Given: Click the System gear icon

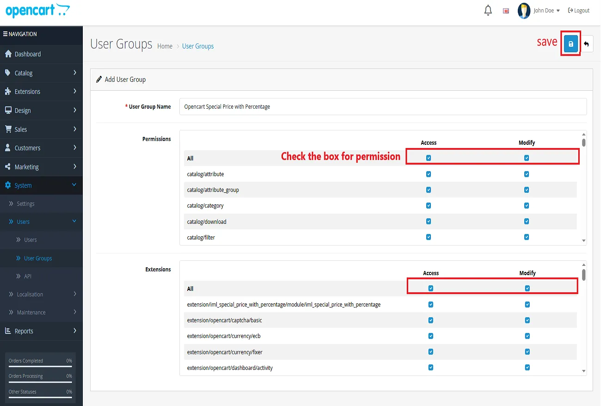Looking at the screenshot, I should tap(8, 185).
